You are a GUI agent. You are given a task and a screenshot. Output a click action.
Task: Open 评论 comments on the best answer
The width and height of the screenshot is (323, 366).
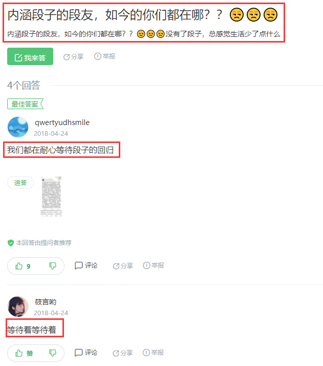[x=86, y=266]
